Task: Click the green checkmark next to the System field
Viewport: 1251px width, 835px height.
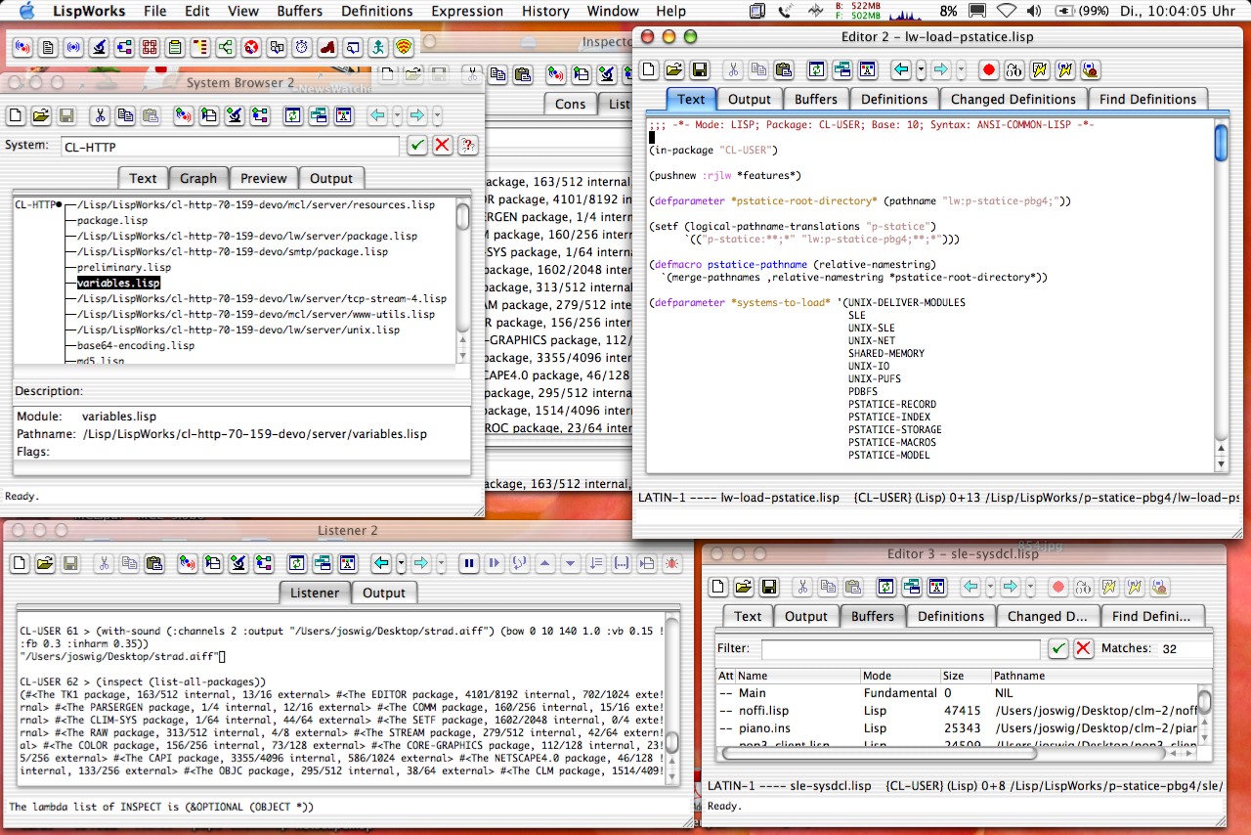Action: click(x=417, y=145)
